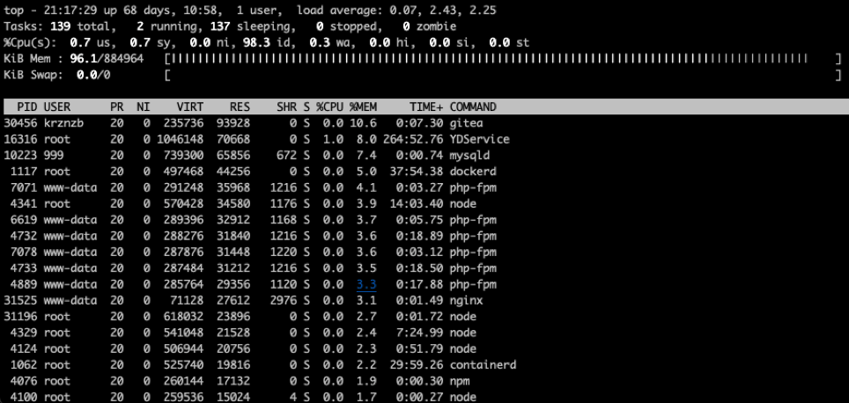Click the blue highlighted 3.3 memory value
This screenshot has width=849, height=403.
click(x=365, y=284)
